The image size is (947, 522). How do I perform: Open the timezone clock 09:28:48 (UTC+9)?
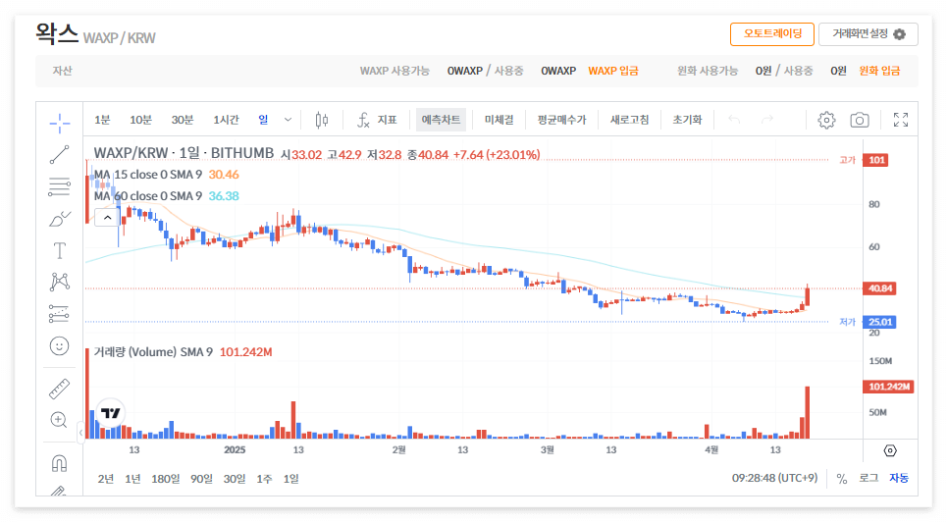[775, 478]
